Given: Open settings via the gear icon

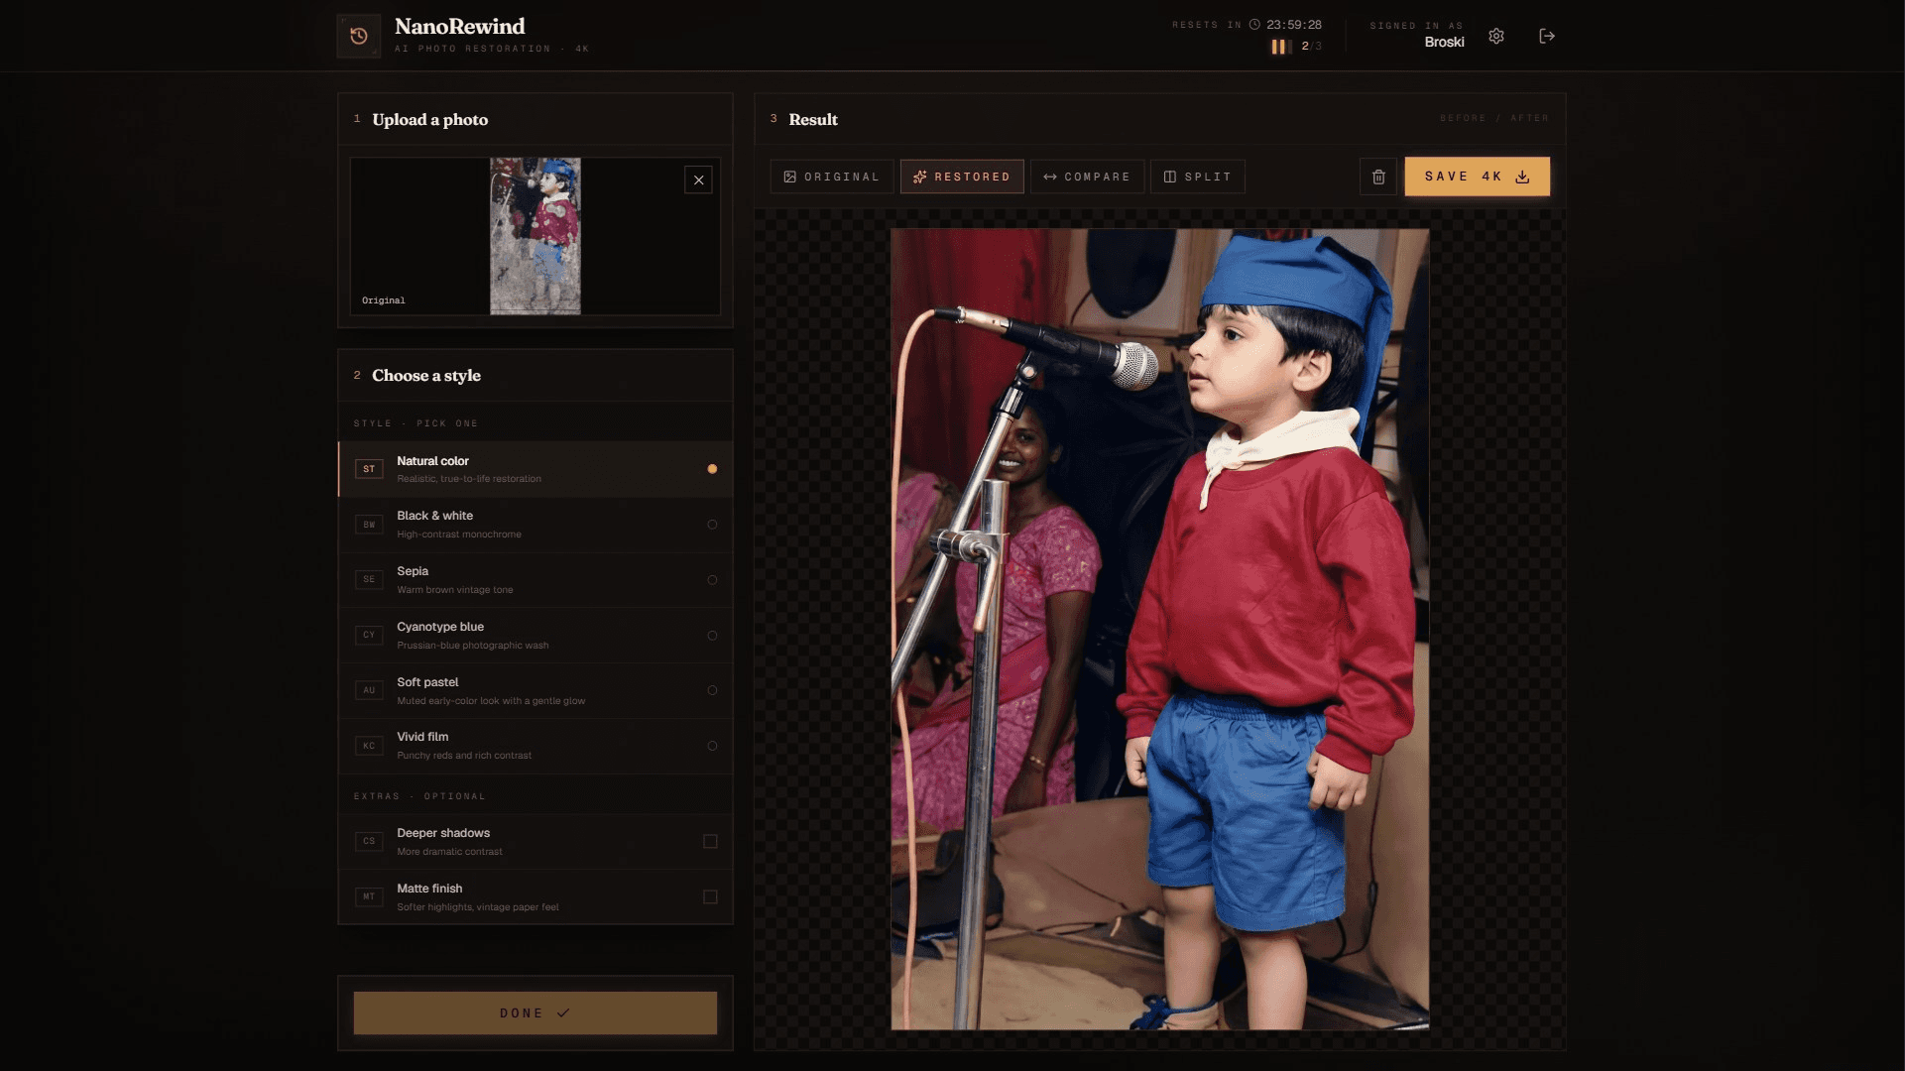Looking at the screenshot, I should (1496, 36).
